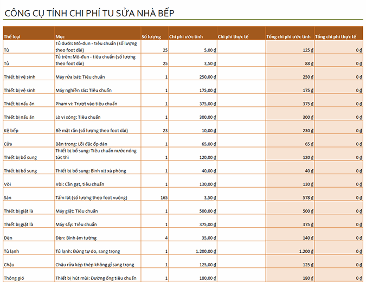Click the 'Tổng chi phí thực tế' header
Image resolution: width=366 pixels, height=282 pixels.
pyautogui.click(x=338, y=36)
